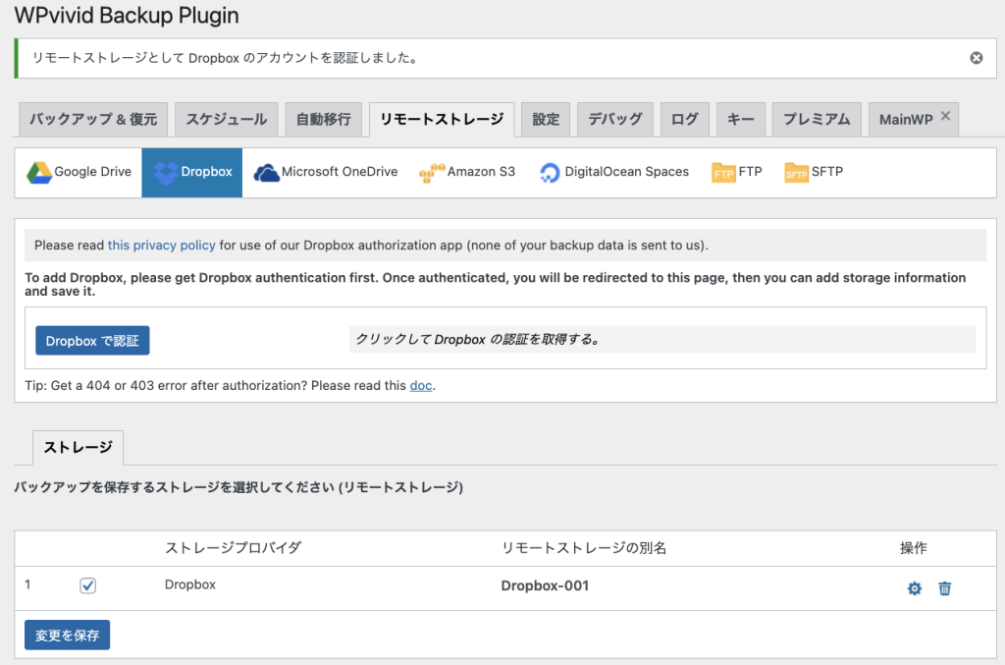Go to the バックアップ & 復元 tab
Viewport: 1005px width, 665px height.
pos(92,118)
